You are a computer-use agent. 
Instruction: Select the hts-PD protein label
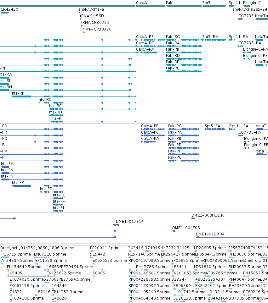tap(46, 189)
